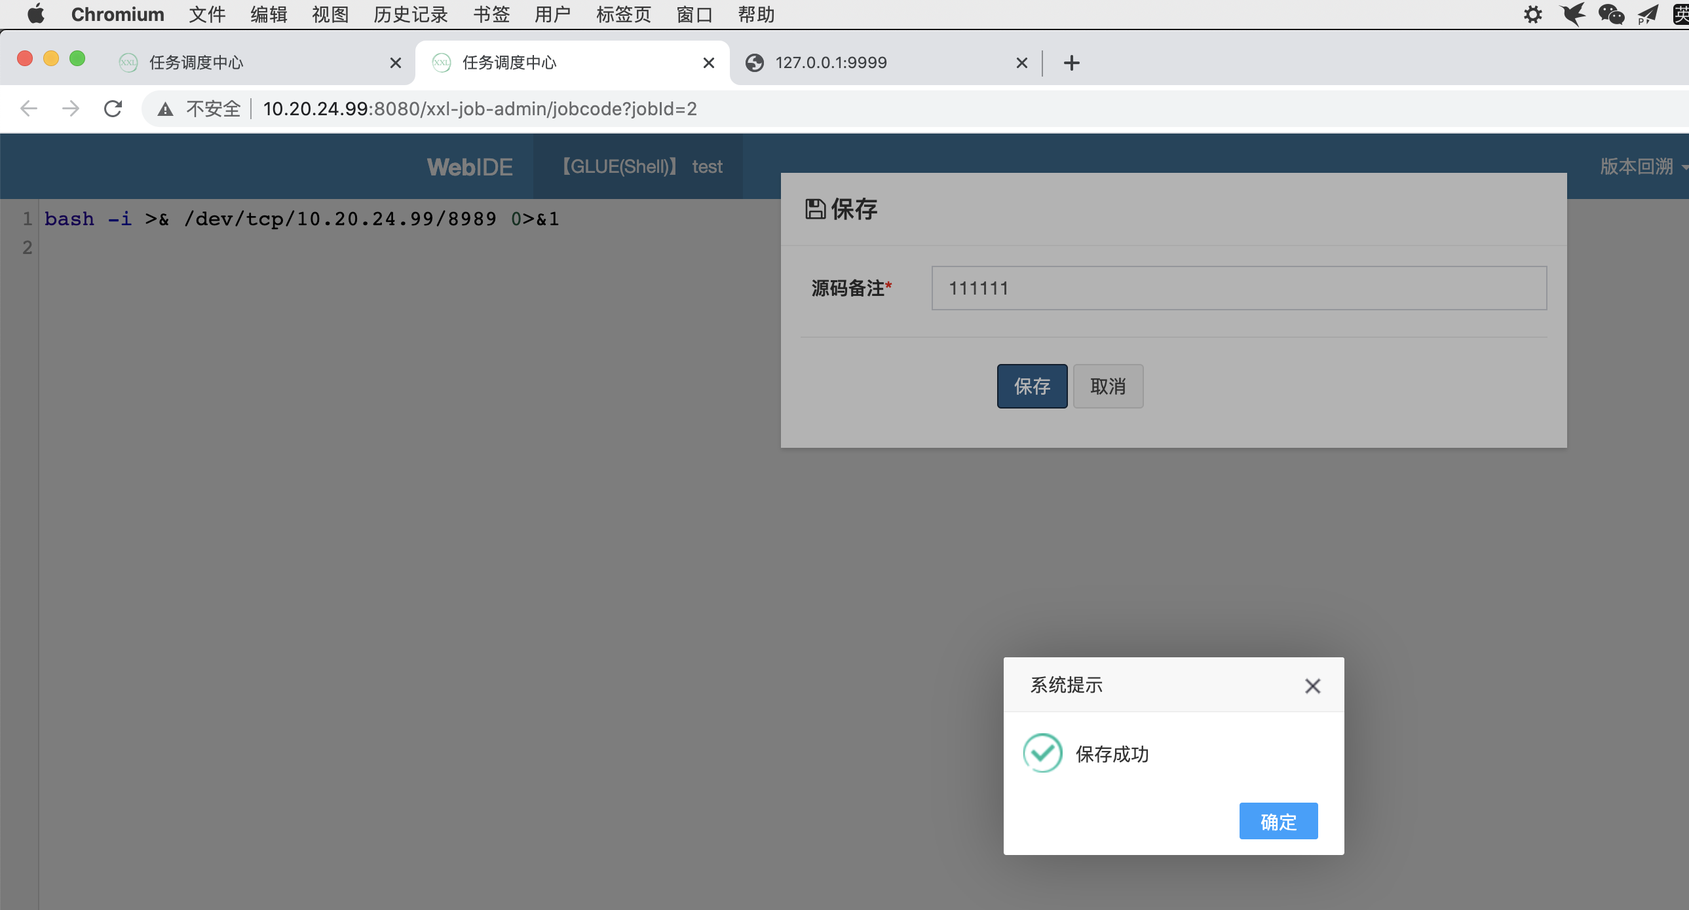Screen dimensions: 1689x910
Task: Close the 127.0.0.1:9999 tab
Action: pyautogui.click(x=1021, y=63)
